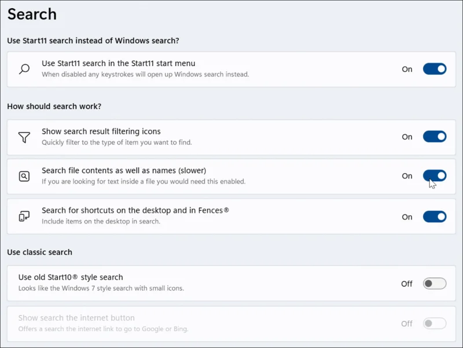Select the 'Use old Start10 style search' title
This screenshot has height=348, width=463.
[x=71, y=277]
